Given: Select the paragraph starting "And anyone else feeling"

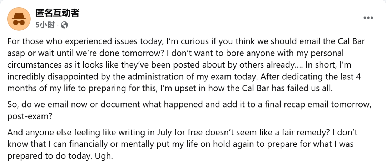Looking at the screenshot, I should [182, 144].
